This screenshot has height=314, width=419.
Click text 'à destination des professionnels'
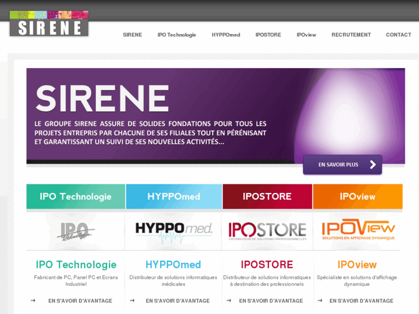(267, 284)
